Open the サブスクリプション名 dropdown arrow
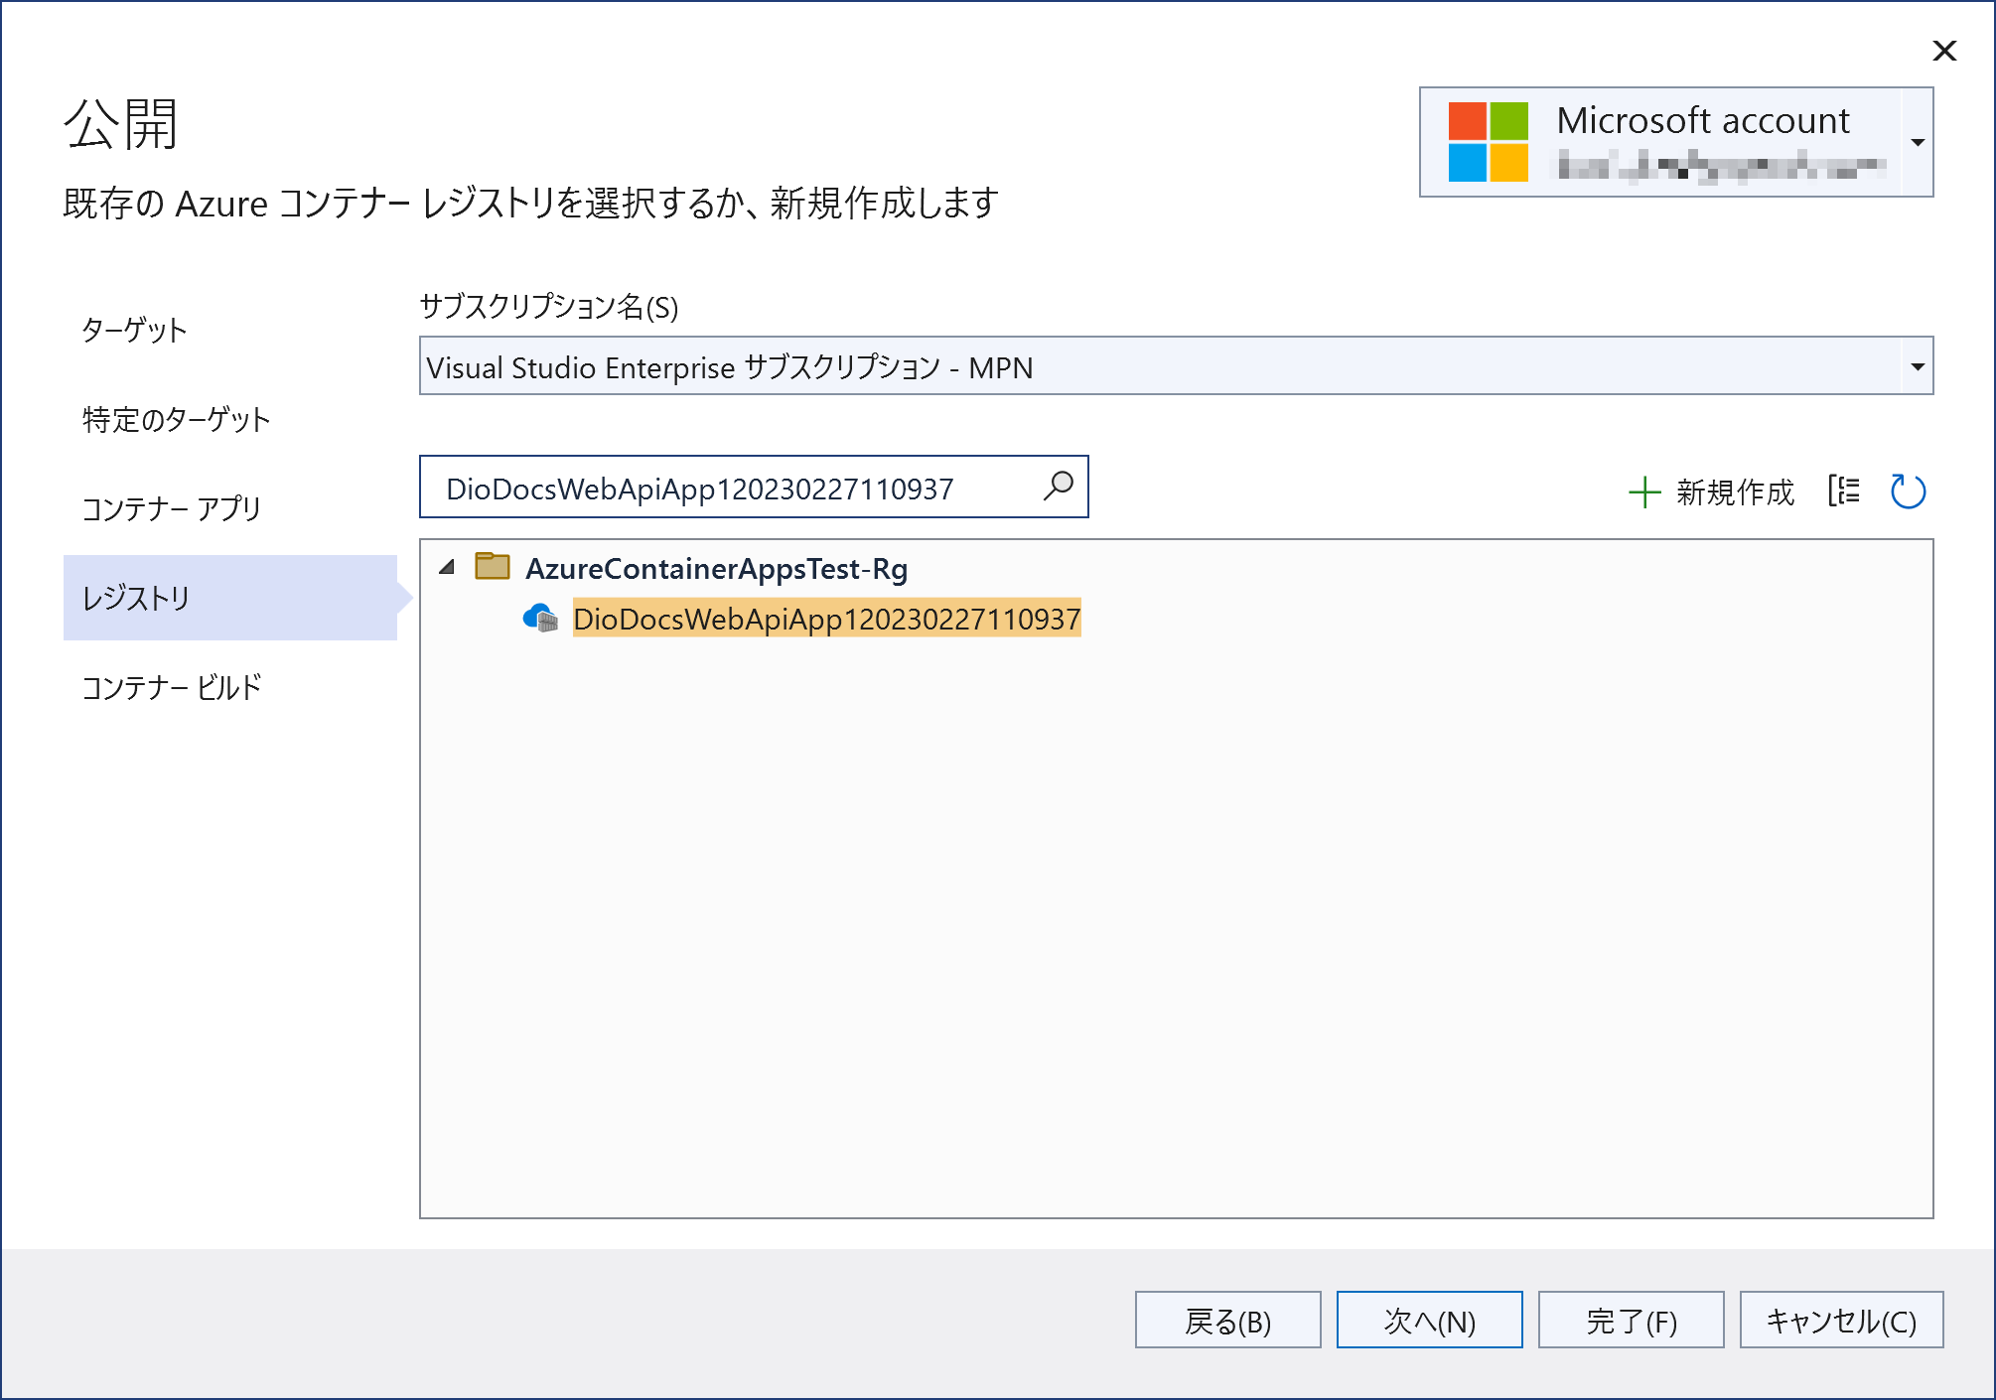Image resolution: width=1996 pixels, height=1400 pixels. click(x=1918, y=366)
